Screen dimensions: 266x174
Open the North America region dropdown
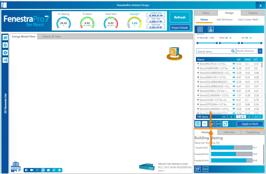click(260, 51)
